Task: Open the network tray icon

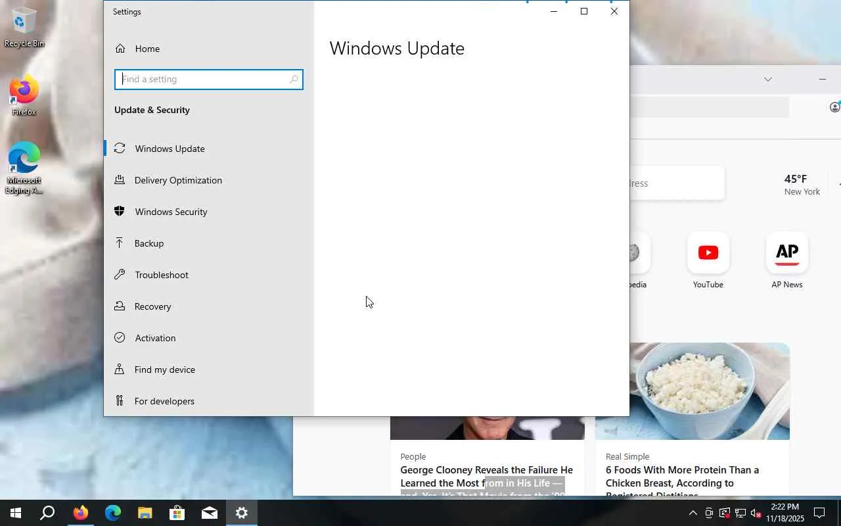Action: click(x=740, y=513)
